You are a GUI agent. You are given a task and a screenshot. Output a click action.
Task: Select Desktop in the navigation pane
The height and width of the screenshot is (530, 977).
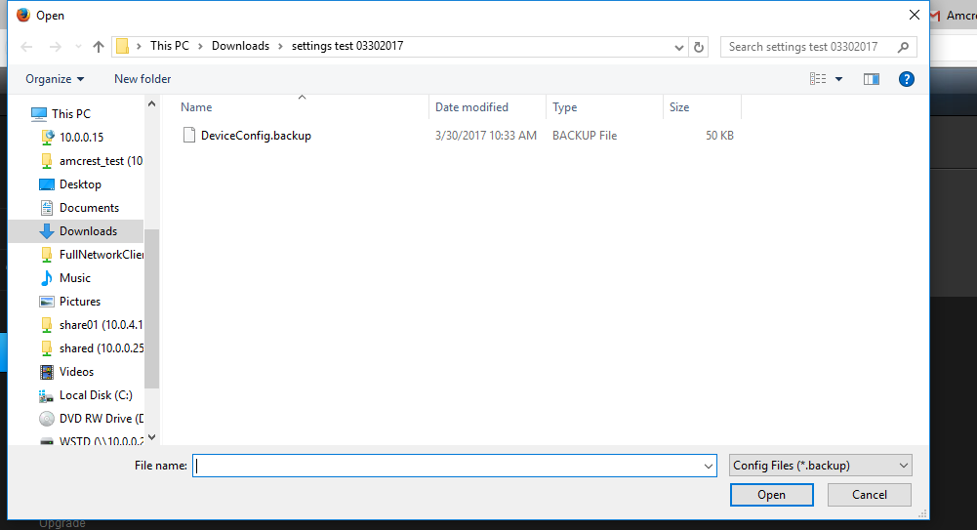pyautogui.click(x=80, y=184)
